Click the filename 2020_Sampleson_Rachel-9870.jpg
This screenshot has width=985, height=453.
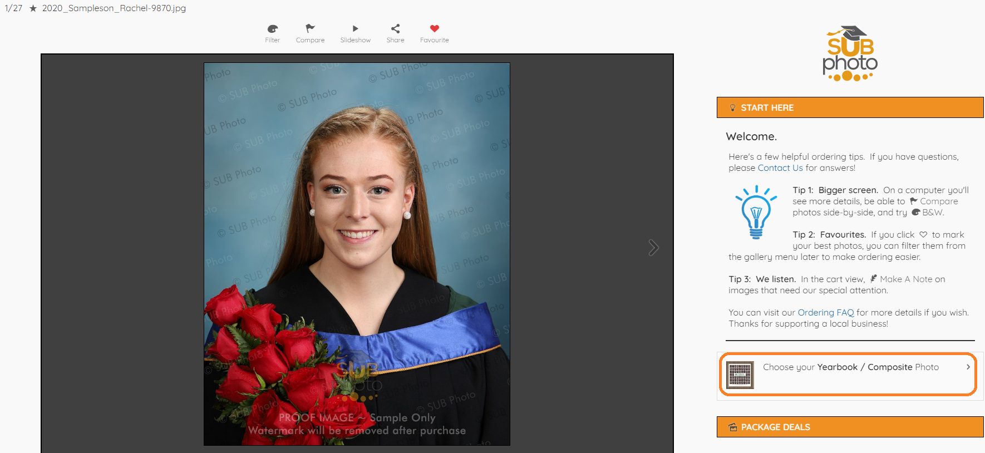pos(114,8)
